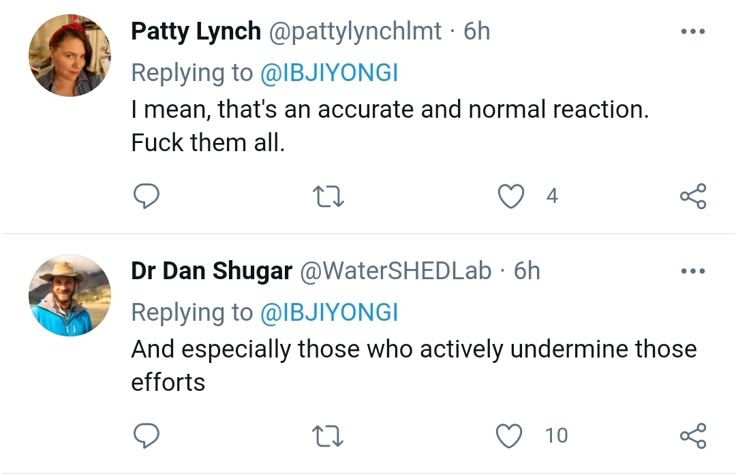This screenshot has width=736, height=476.
Task: Retweet Dr Dan Shugar's tweet
Action: tap(328, 436)
